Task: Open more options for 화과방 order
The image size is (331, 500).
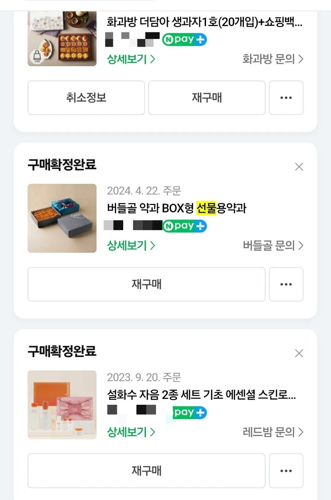Action: coord(286,98)
